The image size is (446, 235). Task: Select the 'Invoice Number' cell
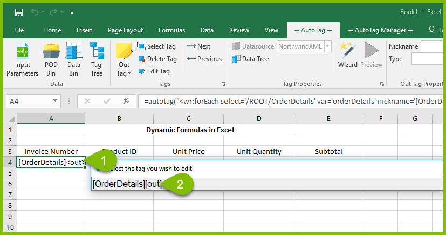51,152
